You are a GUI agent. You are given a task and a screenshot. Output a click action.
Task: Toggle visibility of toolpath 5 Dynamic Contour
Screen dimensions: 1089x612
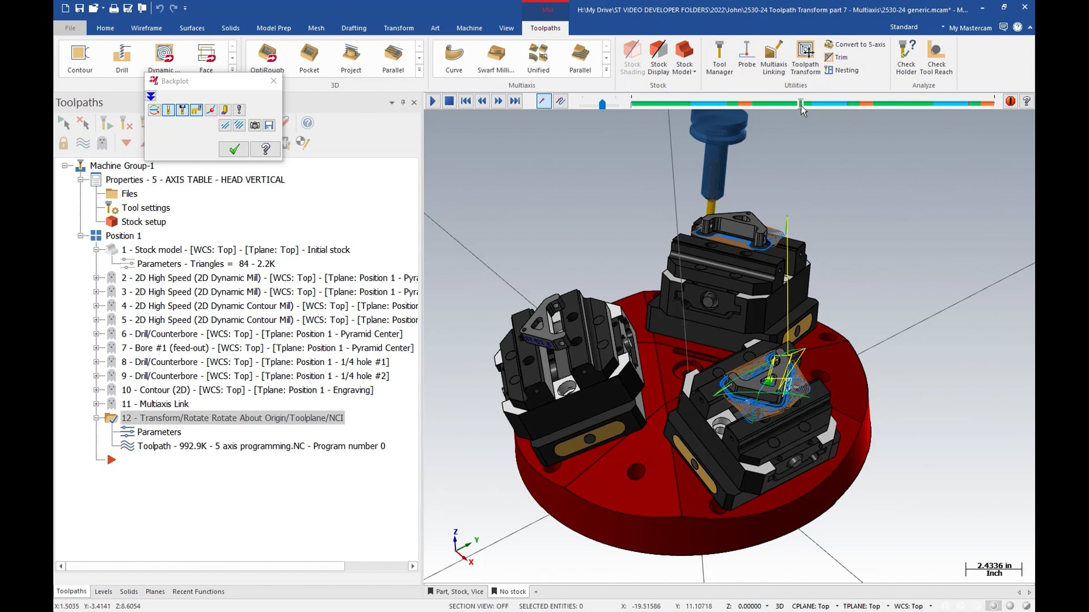click(113, 320)
